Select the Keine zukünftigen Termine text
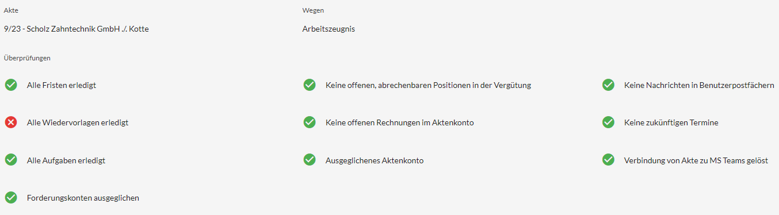 [671, 123]
